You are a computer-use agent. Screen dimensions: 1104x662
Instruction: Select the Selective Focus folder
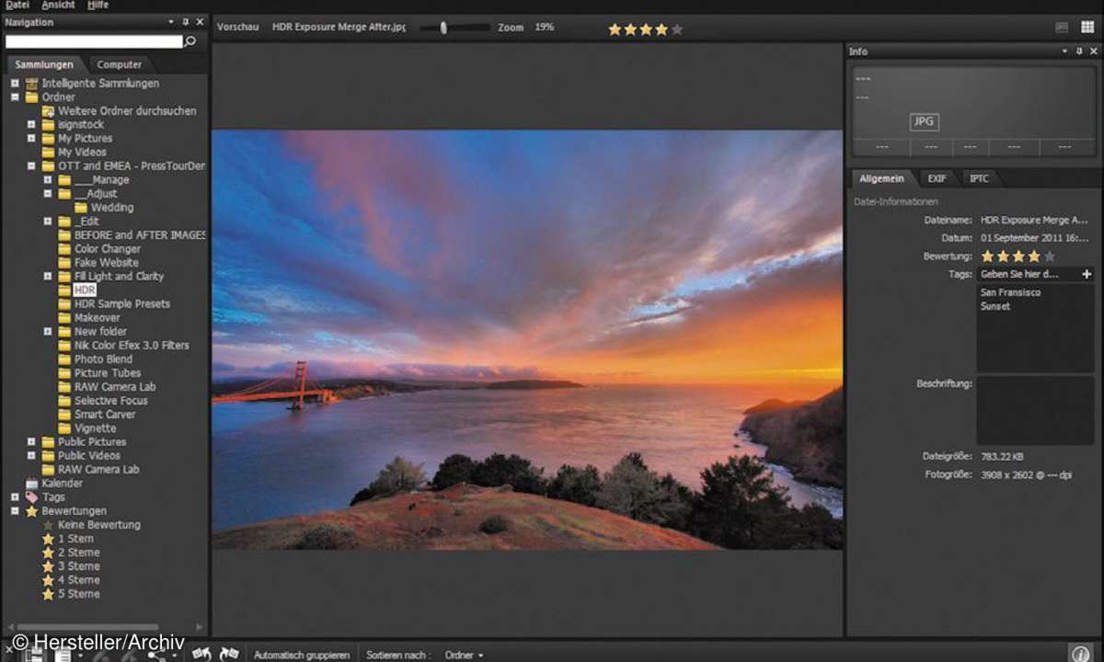[110, 401]
